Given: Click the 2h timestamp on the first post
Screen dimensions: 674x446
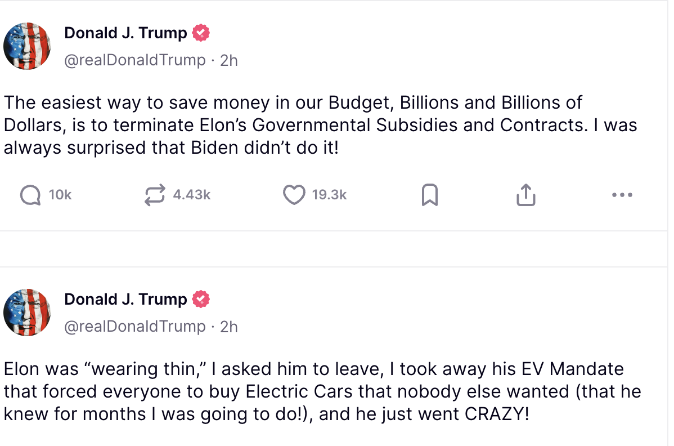Looking at the screenshot, I should click(229, 60).
